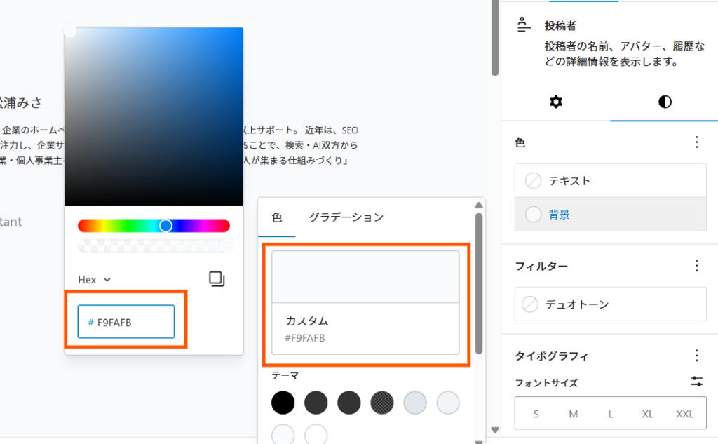Click the custom font size sliders icon

click(696, 382)
